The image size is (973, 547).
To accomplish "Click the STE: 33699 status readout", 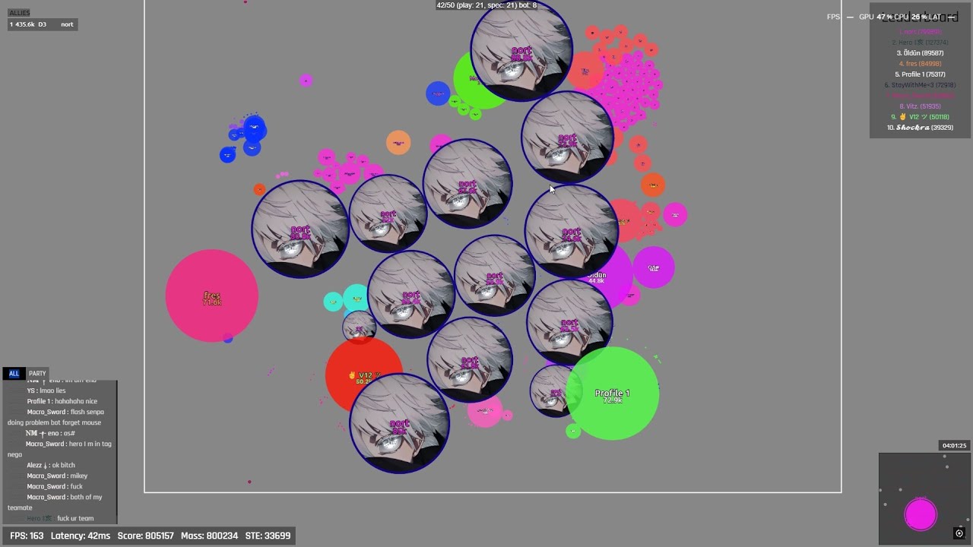I will [268, 536].
